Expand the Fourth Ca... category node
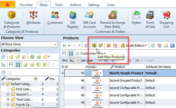The height and width of the screenshot is (108, 176). 8,104
